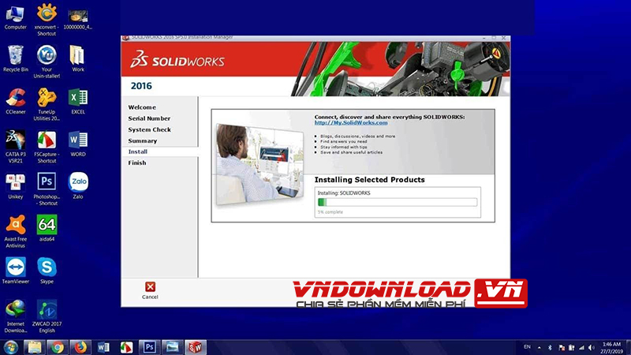Open the Computer desktop icon
Screen dimensions: 631x355
click(x=15, y=17)
